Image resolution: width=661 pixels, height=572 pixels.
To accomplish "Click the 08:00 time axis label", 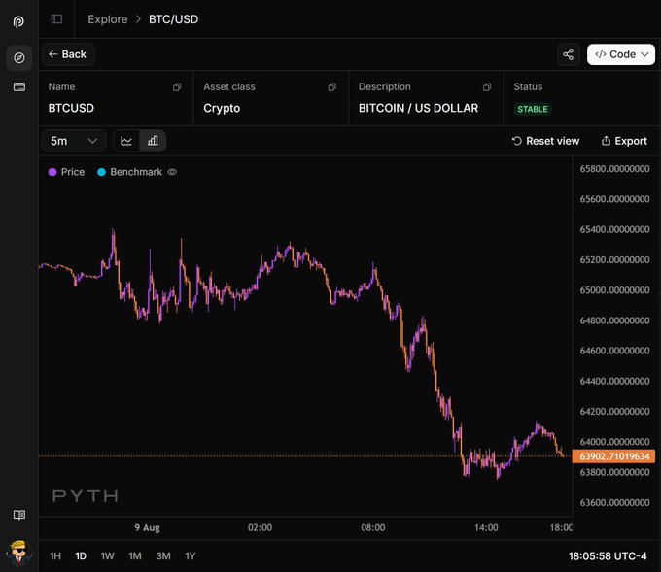I will coord(373,527).
